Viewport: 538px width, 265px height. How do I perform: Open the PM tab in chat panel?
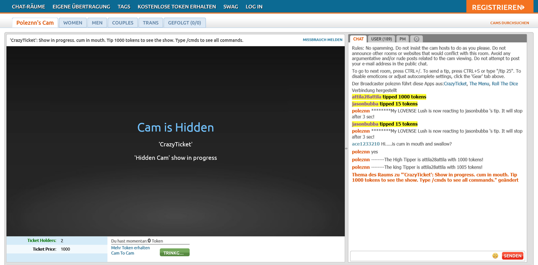(403, 39)
